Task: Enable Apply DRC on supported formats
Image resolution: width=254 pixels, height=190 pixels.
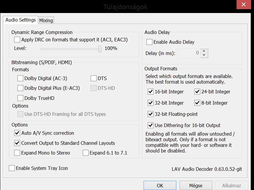Action: click(17, 40)
